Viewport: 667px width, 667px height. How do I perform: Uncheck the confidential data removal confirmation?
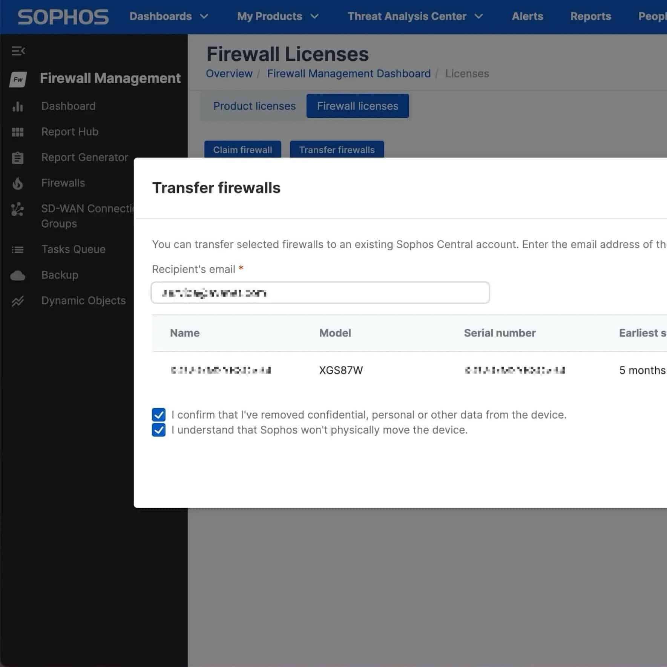click(159, 414)
